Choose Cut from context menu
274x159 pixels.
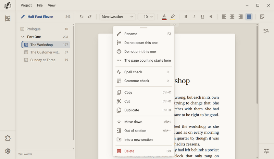pyautogui.click(x=144, y=101)
